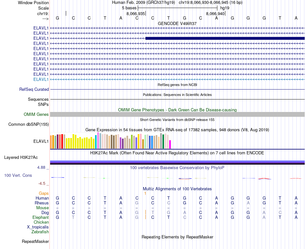Click the chr19: ruler label
The image size is (305, 249).
click(x=43, y=13)
